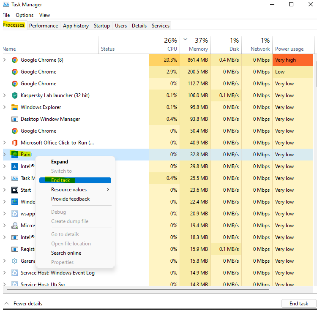Expand Microsoft Office Click-to-Run group
Image resolution: width=317 pixels, height=310 pixels.
5,143
